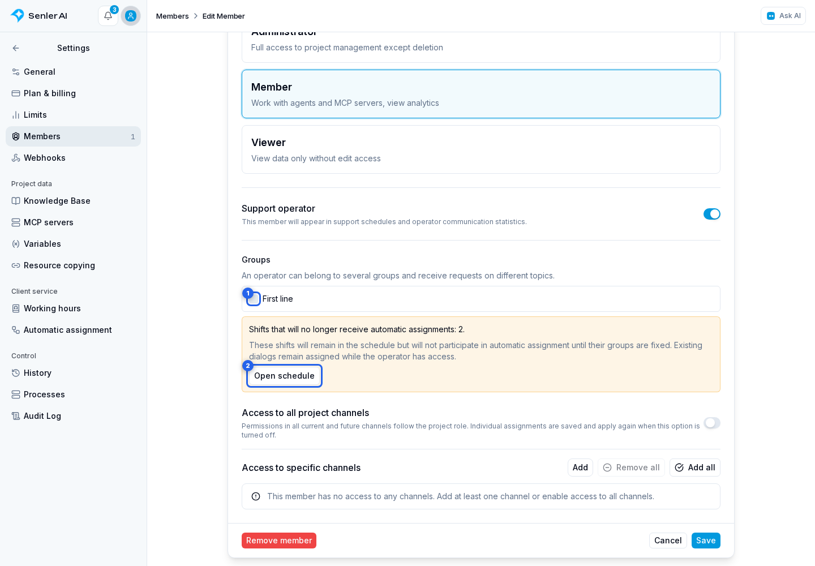
Task: Navigate to Members breadcrumb link
Action: click(173, 16)
